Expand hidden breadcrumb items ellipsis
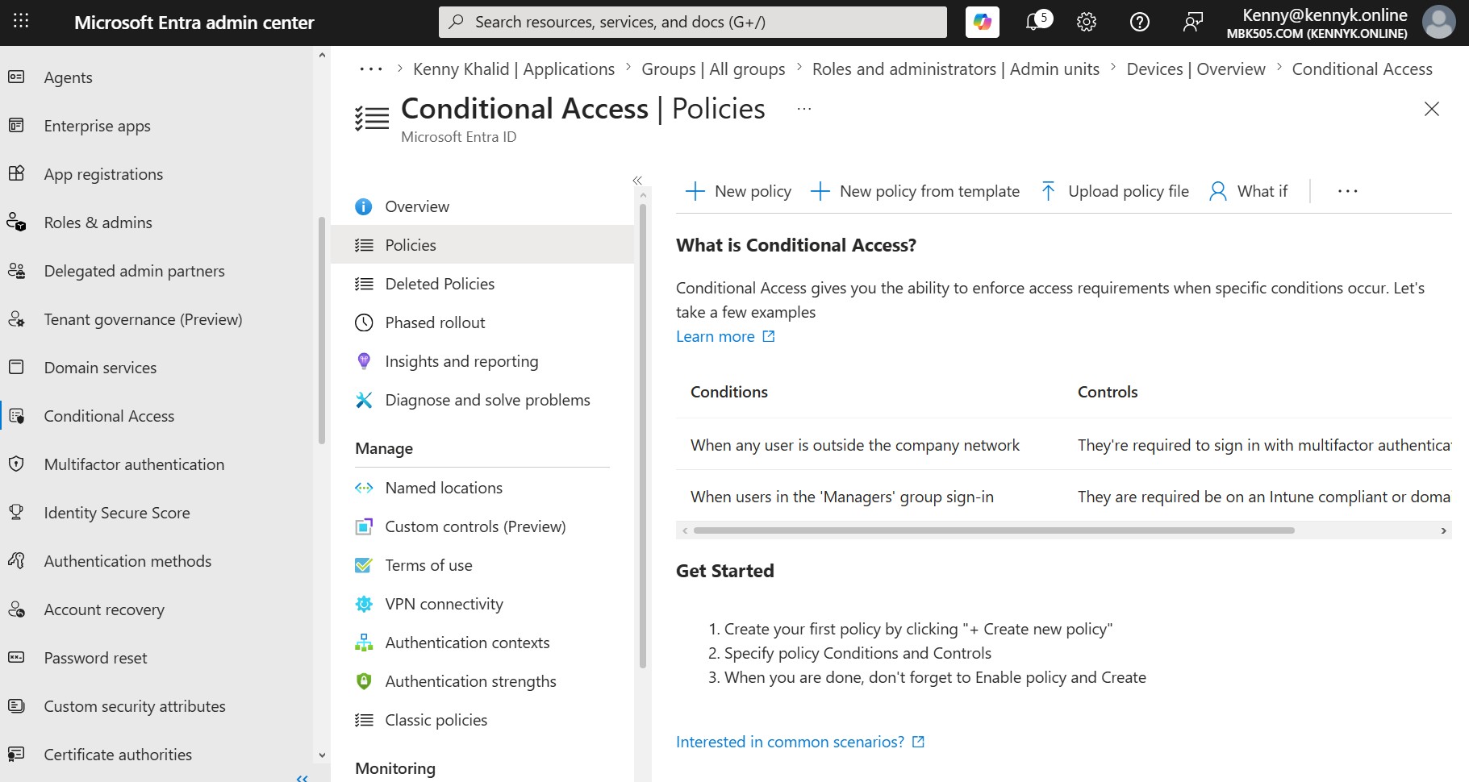 tap(371, 69)
